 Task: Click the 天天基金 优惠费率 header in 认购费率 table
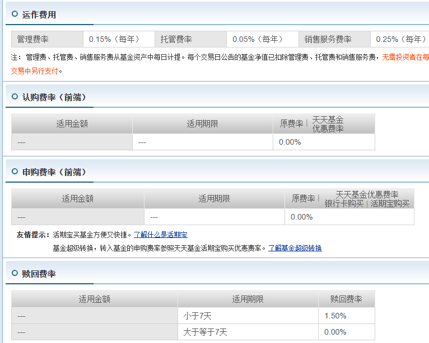[328, 124]
